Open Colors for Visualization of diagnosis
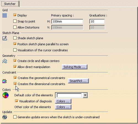138x124 pixels. (x=63, y=101)
